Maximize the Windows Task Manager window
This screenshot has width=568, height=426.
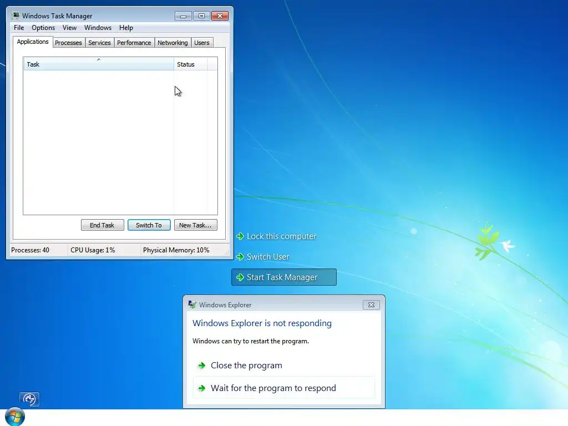point(201,16)
